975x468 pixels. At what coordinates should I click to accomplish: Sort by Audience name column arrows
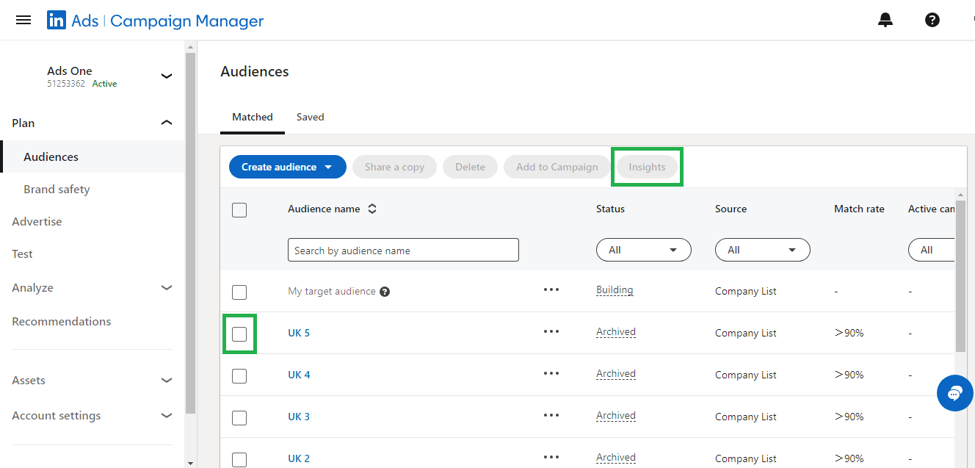click(x=372, y=209)
